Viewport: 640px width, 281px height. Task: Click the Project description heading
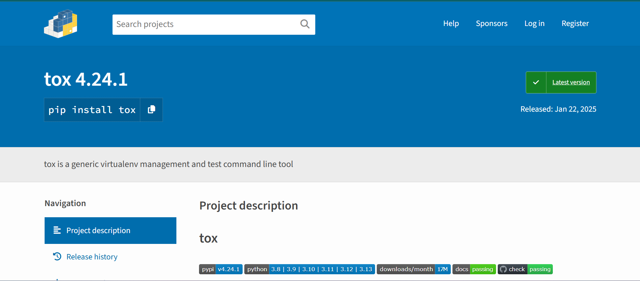(249, 206)
